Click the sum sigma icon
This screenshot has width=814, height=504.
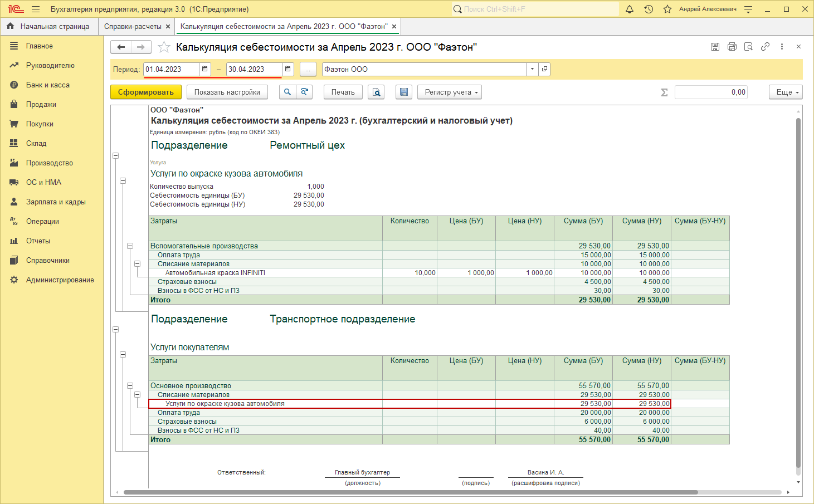pos(664,92)
